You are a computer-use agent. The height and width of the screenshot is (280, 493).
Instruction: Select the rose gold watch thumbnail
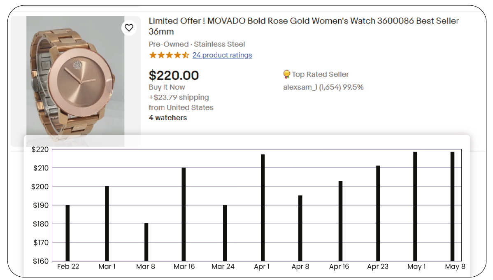pyautogui.click(x=75, y=78)
